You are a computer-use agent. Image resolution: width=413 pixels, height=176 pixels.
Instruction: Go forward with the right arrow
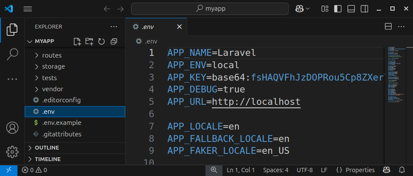tap(120, 9)
